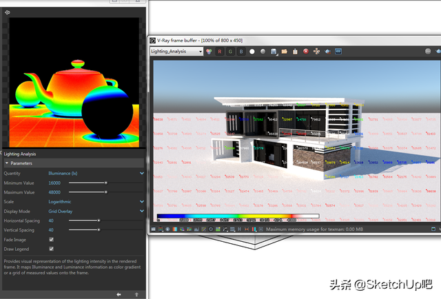Switch to RGB color channel view
The image size is (441, 299).
pyautogui.click(x=209, y=52)
